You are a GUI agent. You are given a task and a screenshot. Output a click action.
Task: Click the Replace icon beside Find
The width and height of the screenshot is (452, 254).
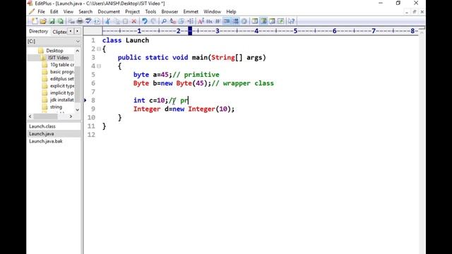(x=172, y=21)
